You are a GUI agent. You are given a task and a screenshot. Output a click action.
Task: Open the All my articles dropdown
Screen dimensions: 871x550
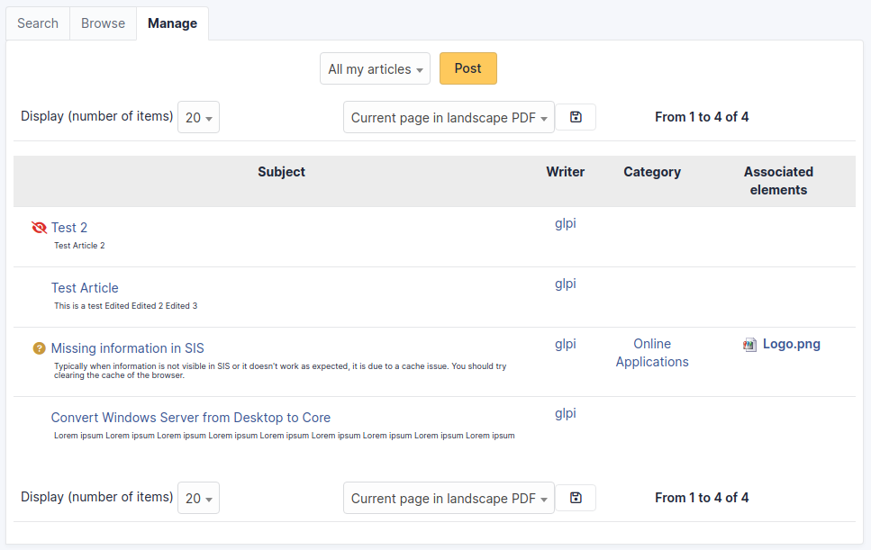point(375,68)
